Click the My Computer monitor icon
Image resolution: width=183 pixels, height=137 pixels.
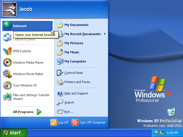pyautogui.click(x=60, y=61)
